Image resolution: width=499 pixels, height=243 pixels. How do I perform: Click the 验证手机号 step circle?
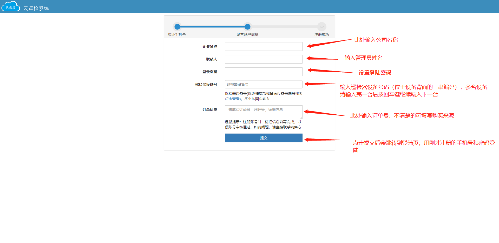[177, 27]
